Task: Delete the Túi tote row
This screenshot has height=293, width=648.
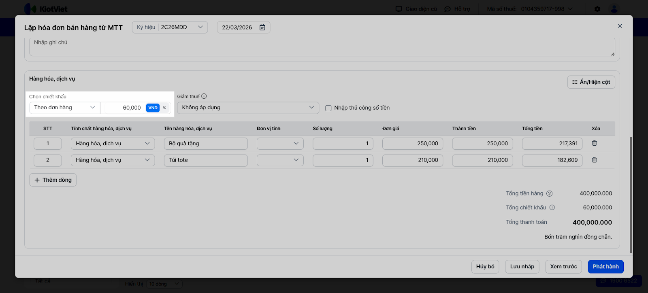Action: tap(594, 160)
